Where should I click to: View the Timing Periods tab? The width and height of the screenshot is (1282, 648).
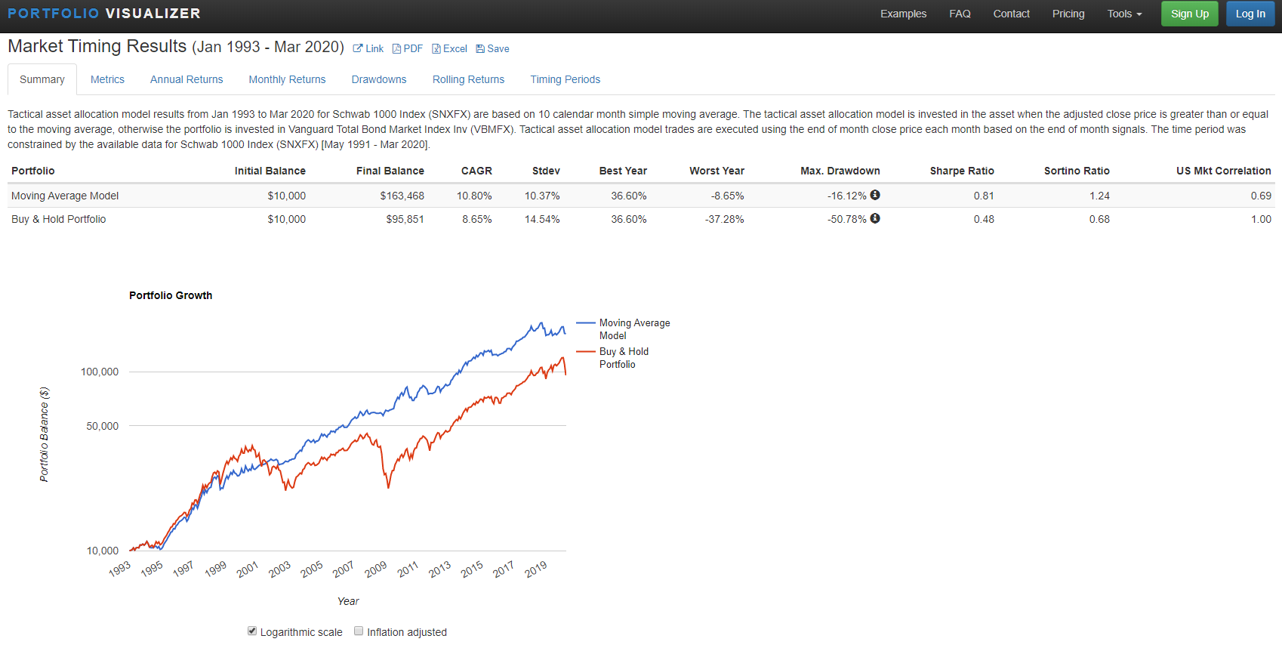[x=565, y=79]
